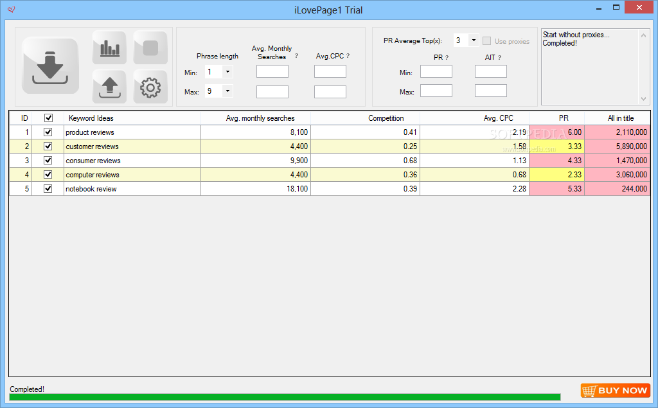This screenshot has width=658, height=408.
Task: Click the iLovePage1 heart icon in title bar
Action: point(12,9)
